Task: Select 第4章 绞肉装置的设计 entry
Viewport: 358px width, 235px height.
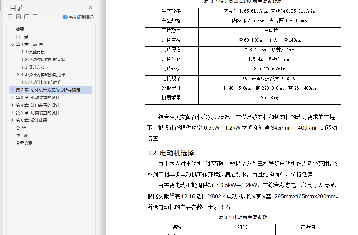Action: [x=38, y=105]
